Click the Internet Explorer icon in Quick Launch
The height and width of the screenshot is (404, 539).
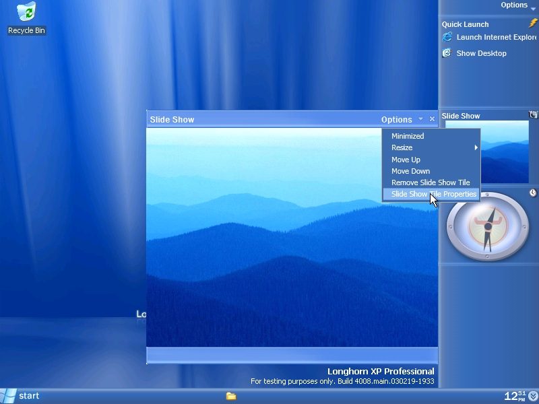point(447,37)
